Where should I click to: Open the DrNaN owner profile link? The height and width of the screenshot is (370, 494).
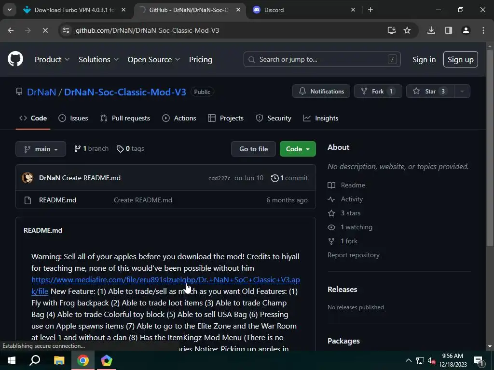(41, 92)
